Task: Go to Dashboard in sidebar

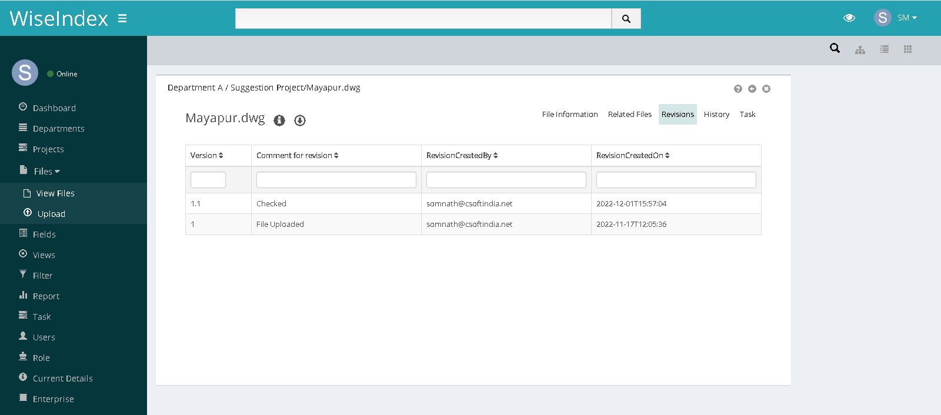Action: click(54, 108)
